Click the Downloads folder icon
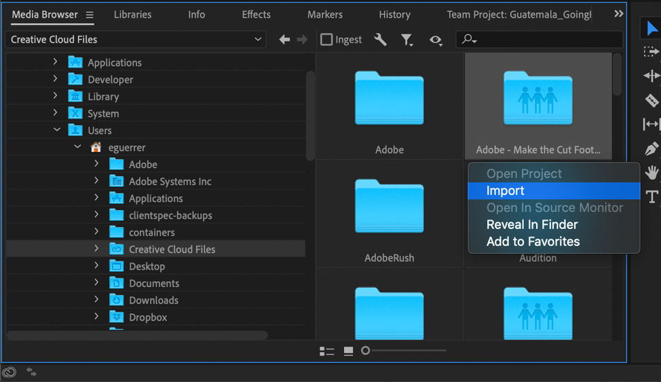Viewport: 661px width, 382px height. click(x=116, y=300)
